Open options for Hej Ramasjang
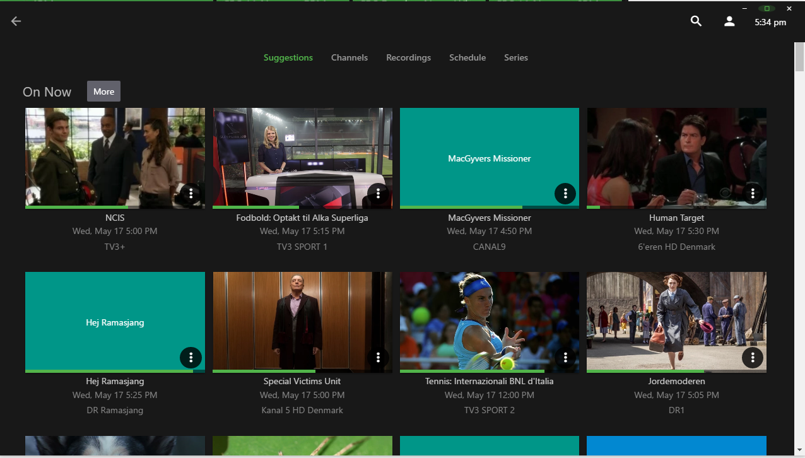 191,358
